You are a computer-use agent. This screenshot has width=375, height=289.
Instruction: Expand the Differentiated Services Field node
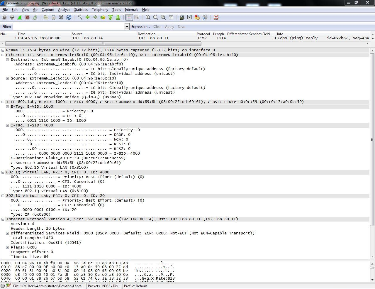point(8,233)
